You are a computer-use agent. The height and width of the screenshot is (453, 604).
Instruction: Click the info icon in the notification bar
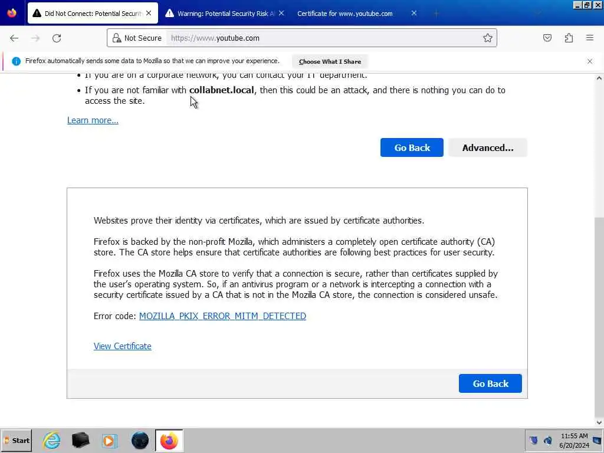[x=16, y=61]
